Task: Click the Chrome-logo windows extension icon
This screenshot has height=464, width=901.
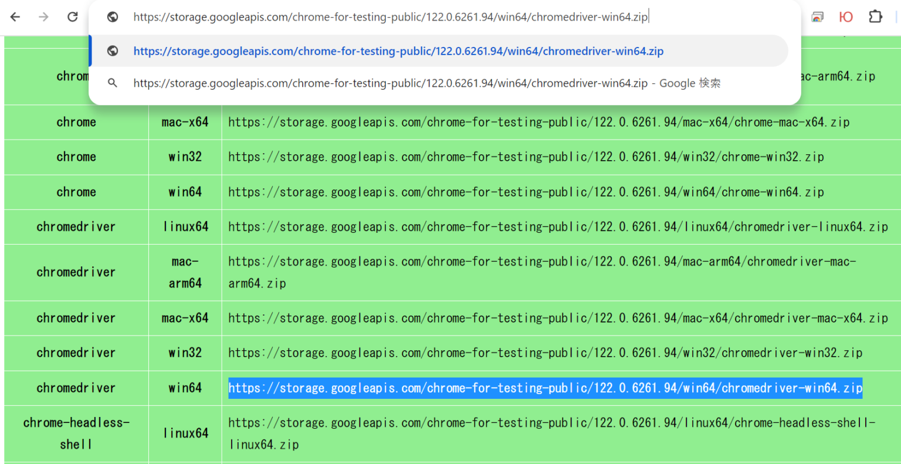Action: 817,17
